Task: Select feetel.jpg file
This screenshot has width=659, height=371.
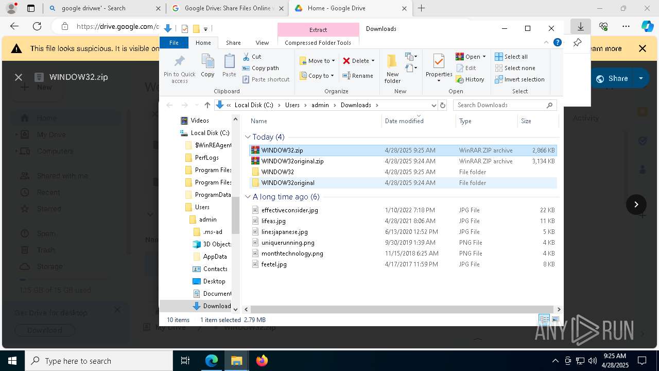Action: tap(403, 264)
